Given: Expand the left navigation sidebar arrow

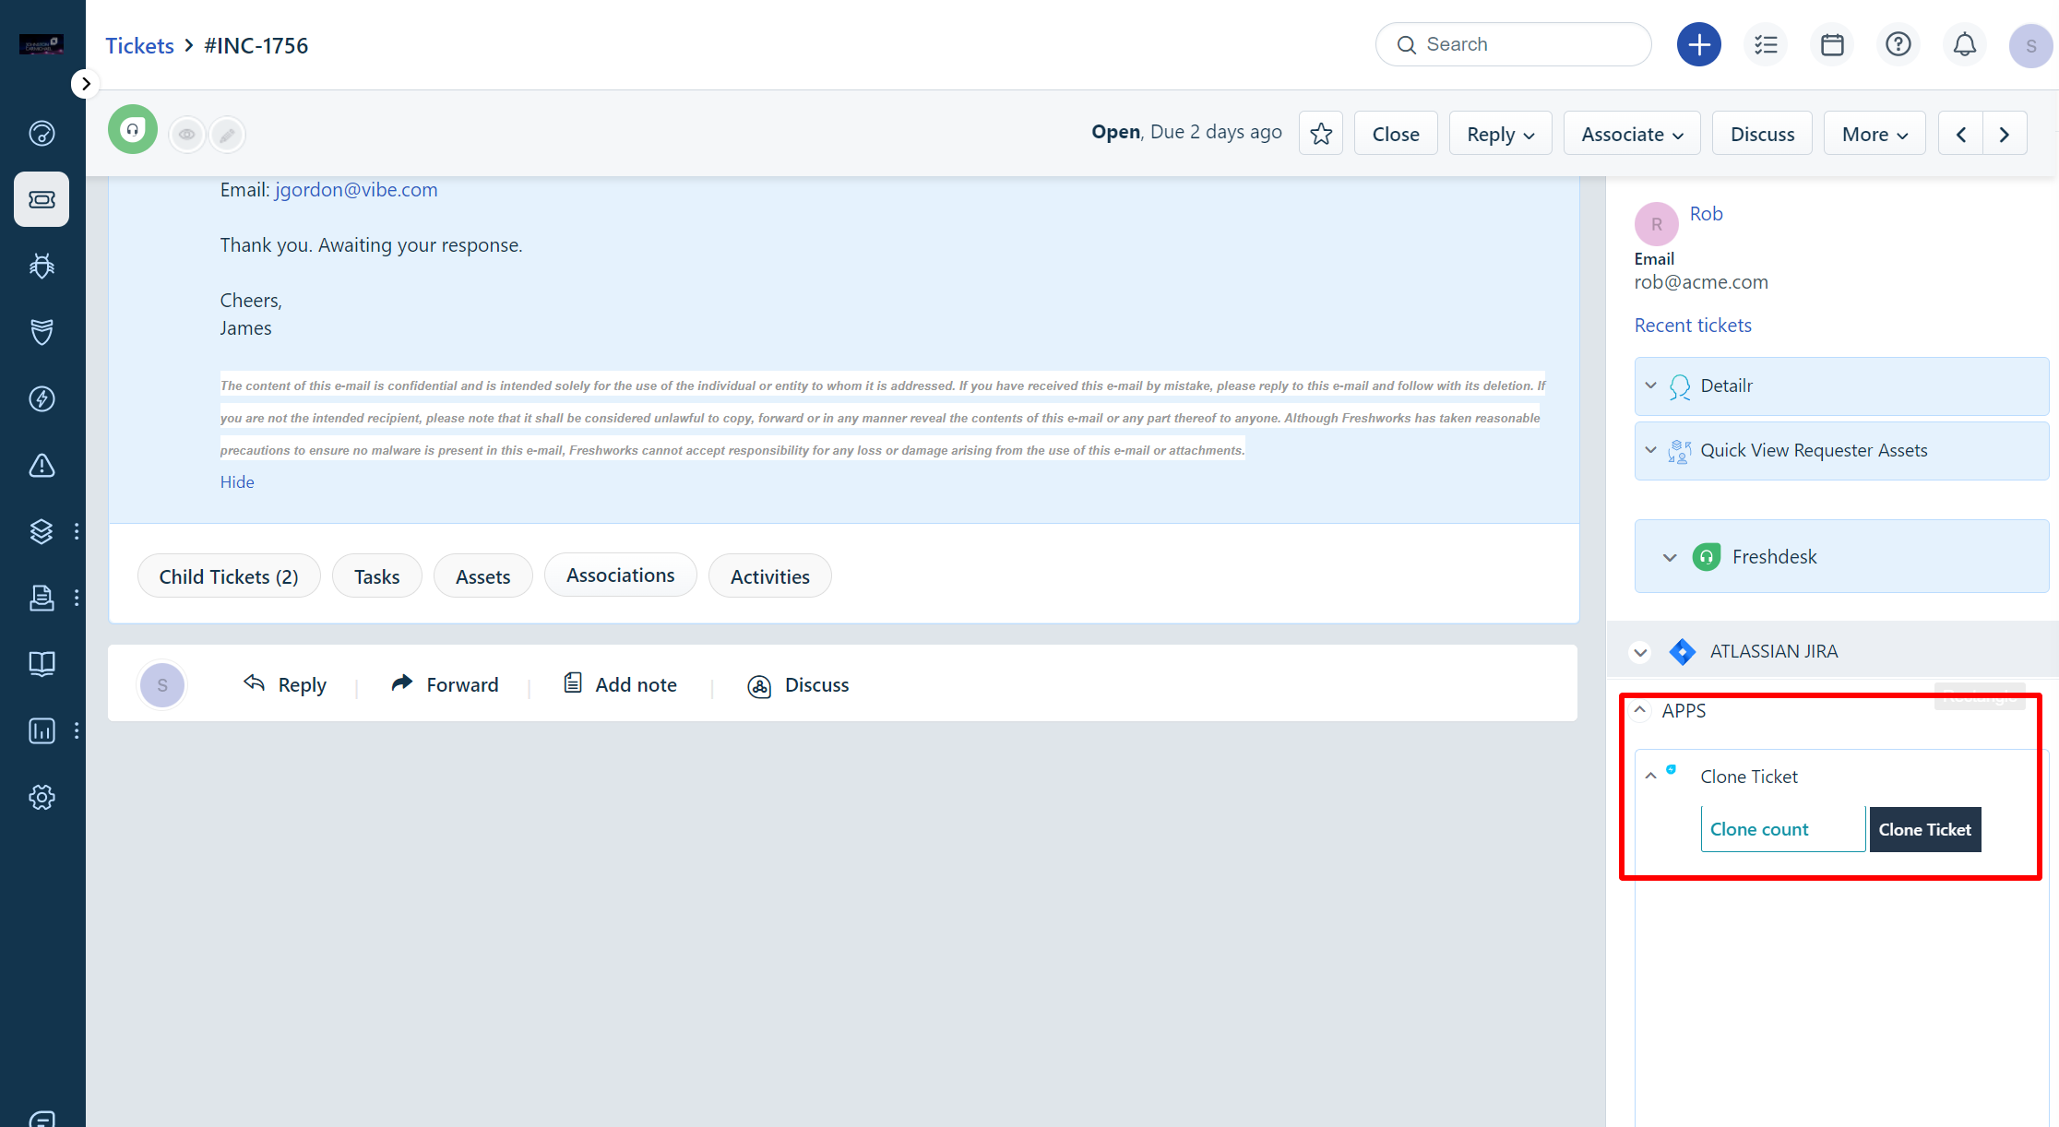Looking at the screenshot, I should point(85,84).
